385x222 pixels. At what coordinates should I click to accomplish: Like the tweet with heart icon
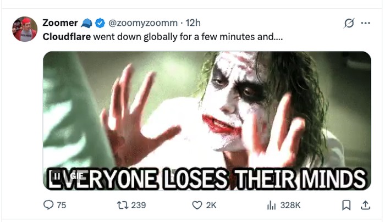point(197,205)
